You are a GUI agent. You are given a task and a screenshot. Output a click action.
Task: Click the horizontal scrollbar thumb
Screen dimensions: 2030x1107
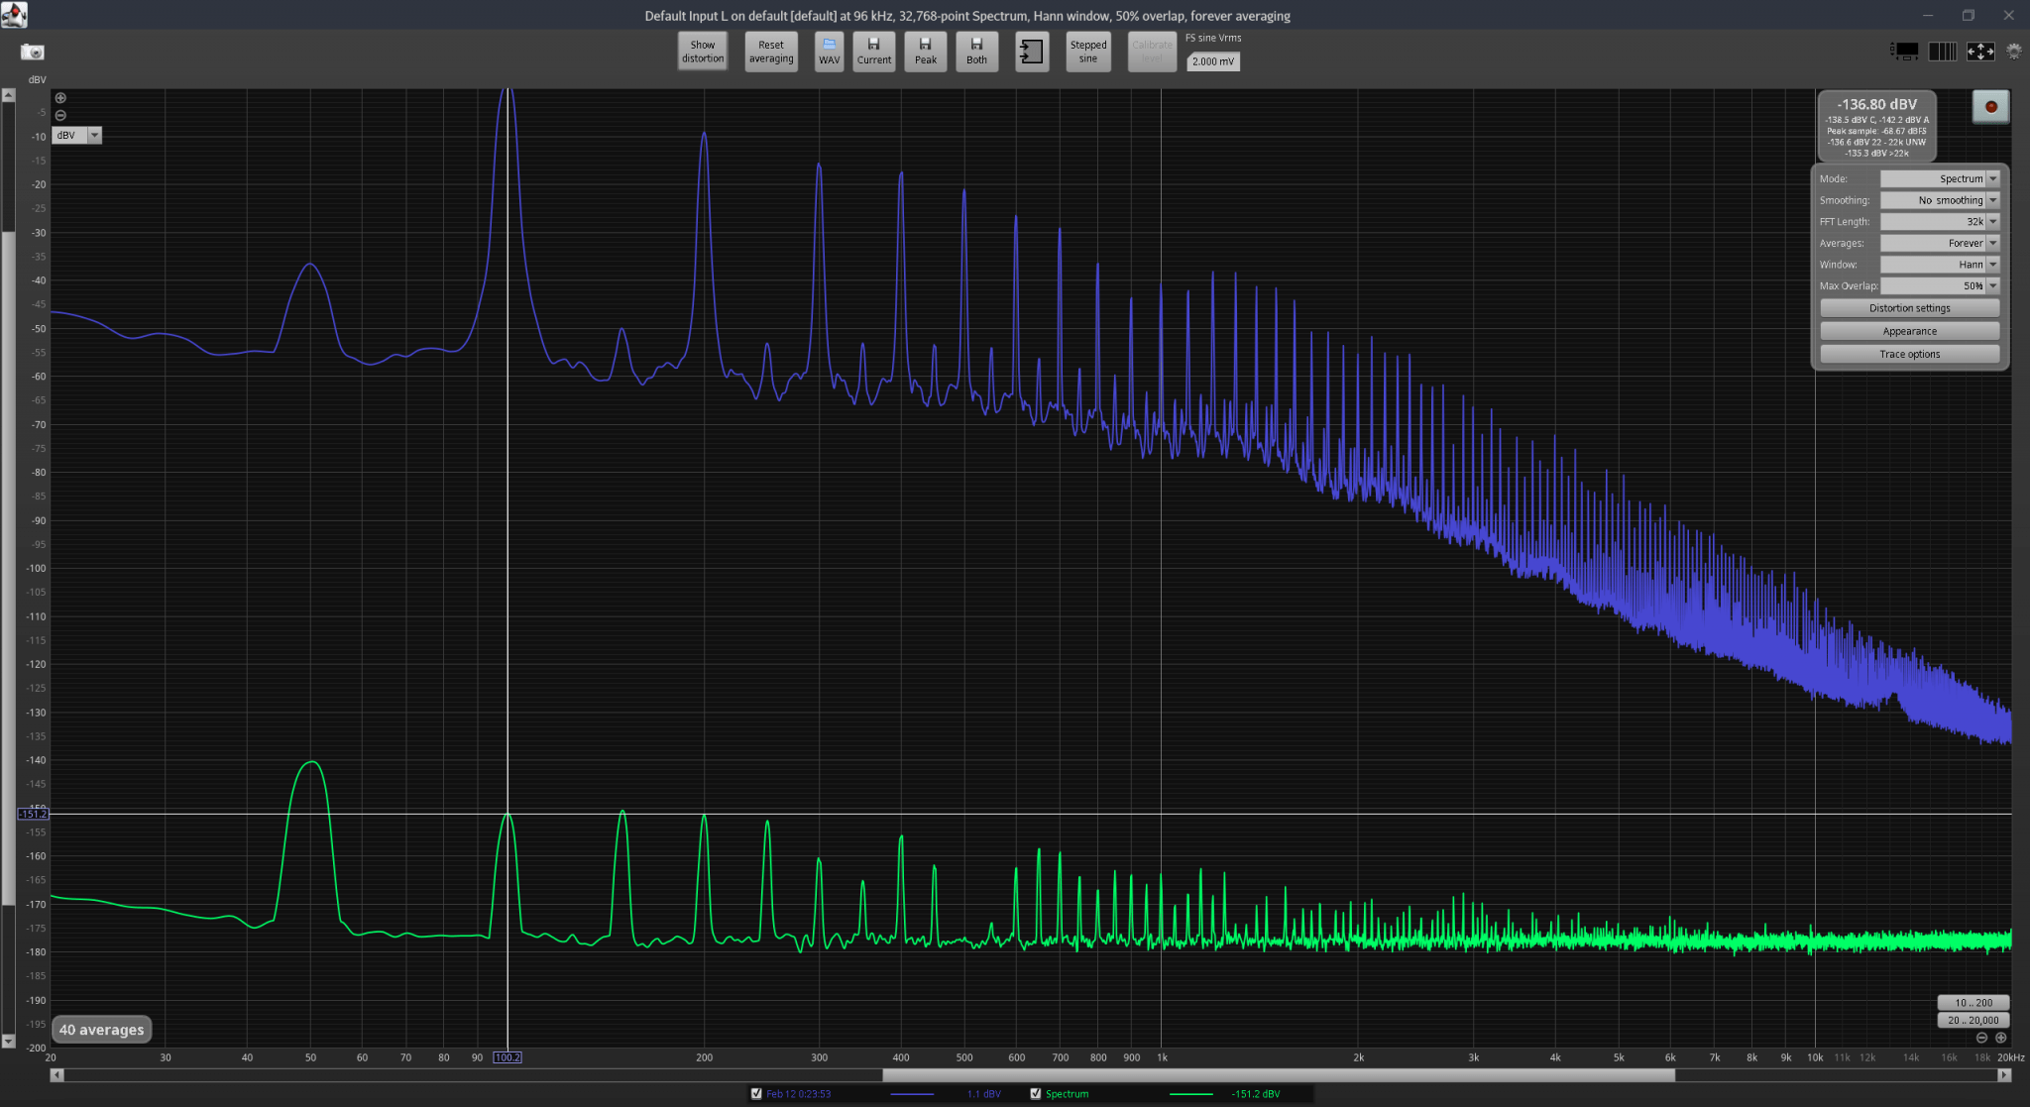(1279, 1075)
